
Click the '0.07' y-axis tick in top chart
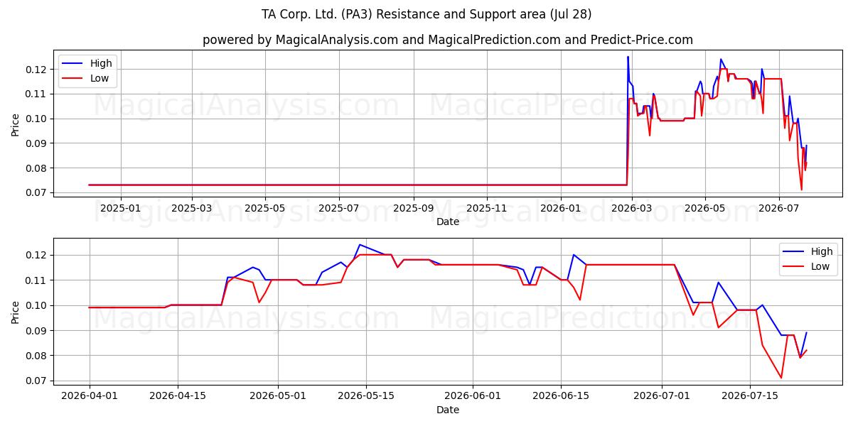click(x=36, y=193)
